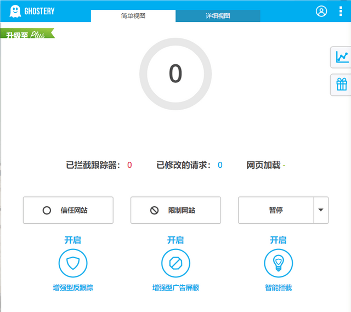Switch to the 详细视图 tab
The height and width of the screenshot is (312, 351).
click(218, 16)
